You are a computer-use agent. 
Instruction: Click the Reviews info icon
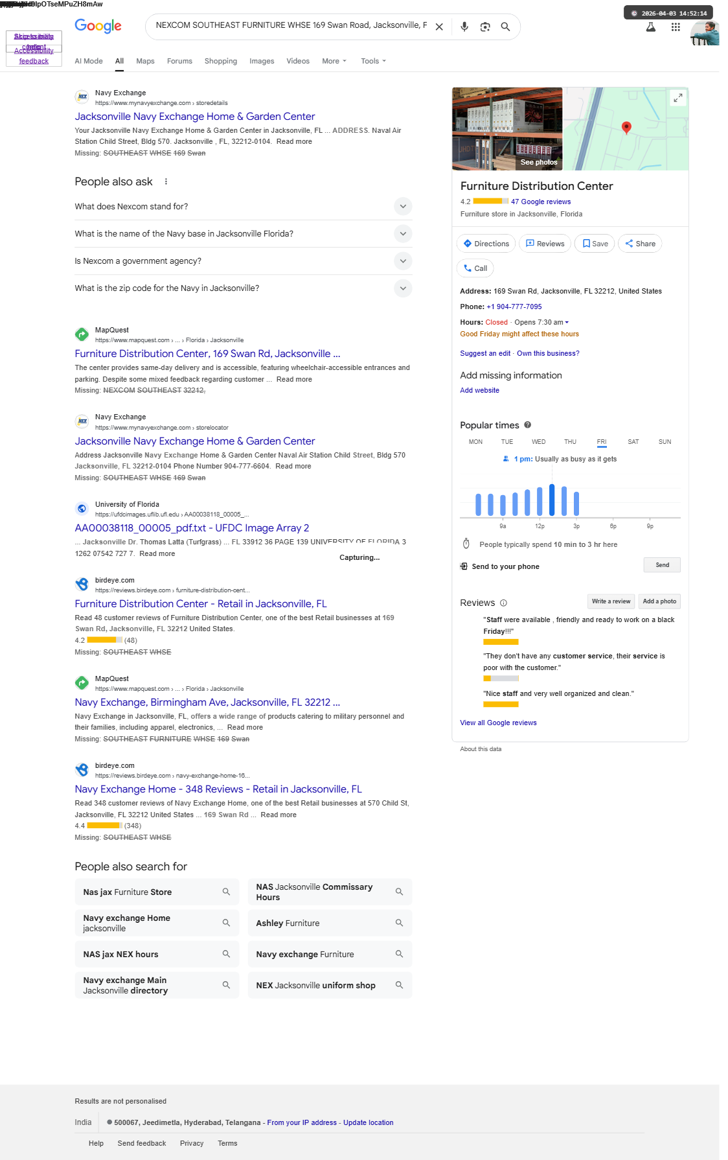503,603
